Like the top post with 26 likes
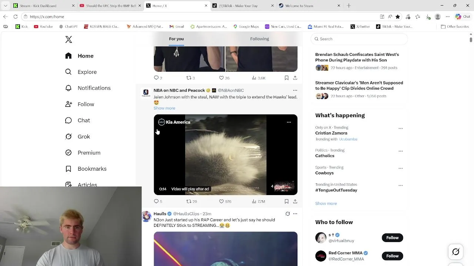The image size is (474, 266). (x=224, y=78)
